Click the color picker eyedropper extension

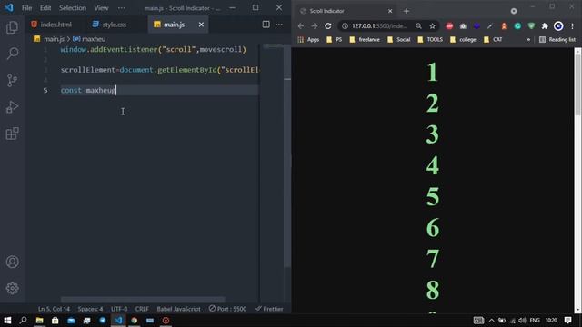490,26
